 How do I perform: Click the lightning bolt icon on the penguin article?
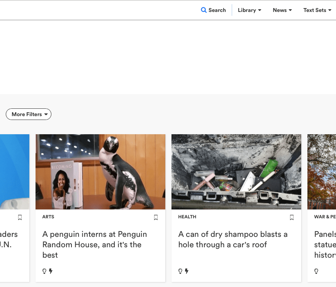[x=51, y=271]
